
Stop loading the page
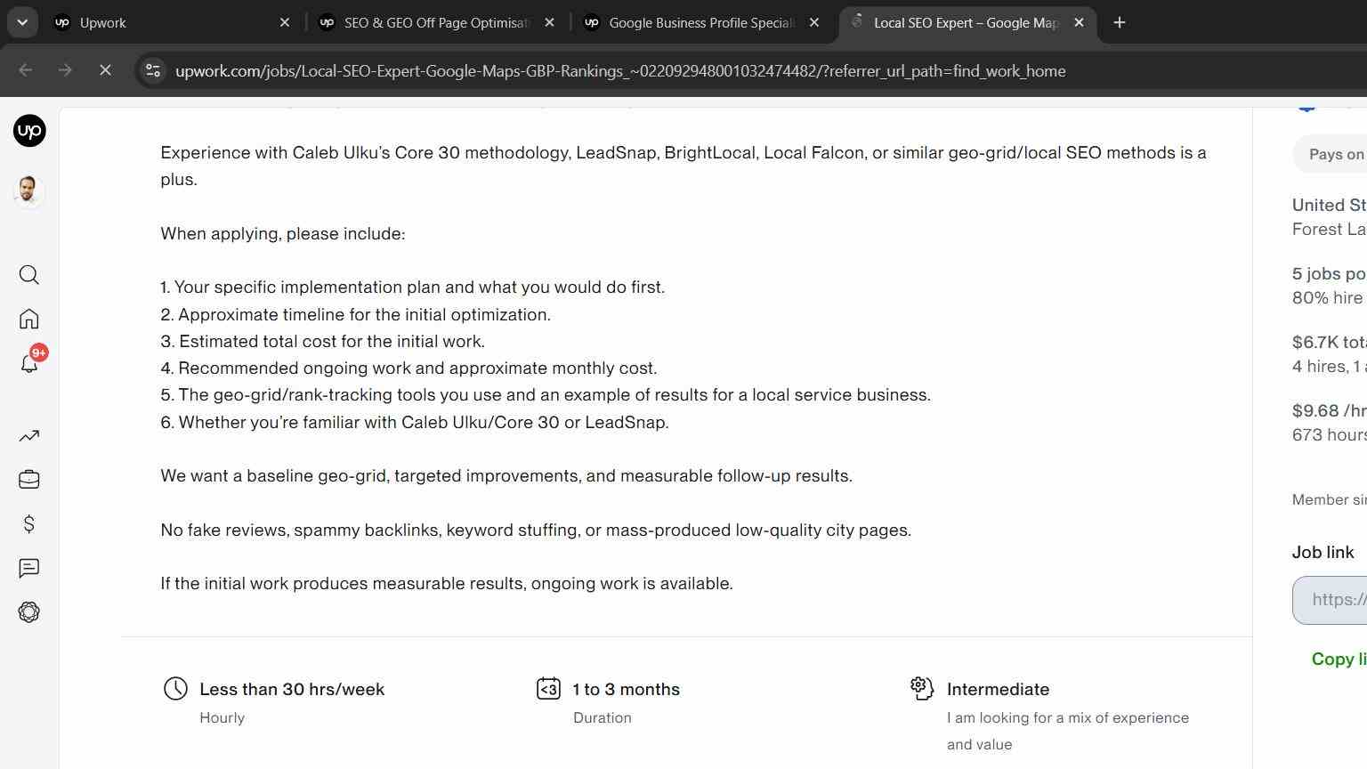point(105,70)
